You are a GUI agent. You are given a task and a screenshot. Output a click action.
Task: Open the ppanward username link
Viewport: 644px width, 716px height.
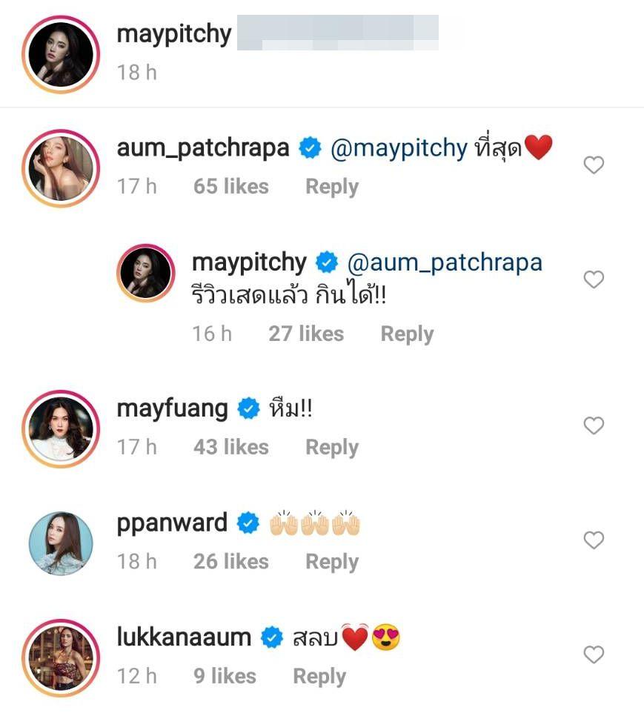click(x=172, y=523)
